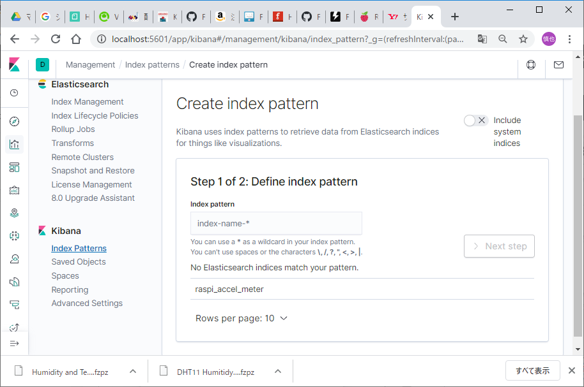Switch to the Google tab
Viewport: 584px width, 387px height.
[50, 17]
